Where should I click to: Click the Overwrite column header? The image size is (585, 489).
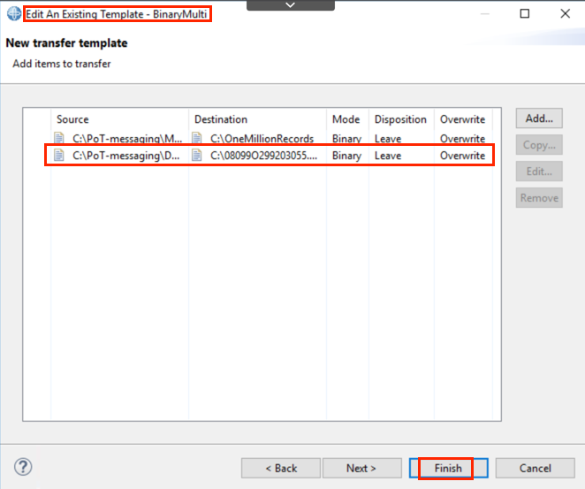(x=463, y=119)
